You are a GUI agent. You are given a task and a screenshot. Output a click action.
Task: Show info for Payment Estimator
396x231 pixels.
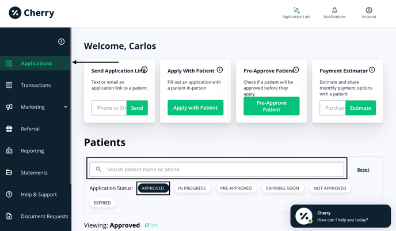point(372,70)
